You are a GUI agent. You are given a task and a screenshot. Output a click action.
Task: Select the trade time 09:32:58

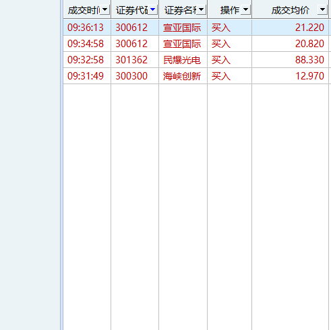(x=86, y=60)
